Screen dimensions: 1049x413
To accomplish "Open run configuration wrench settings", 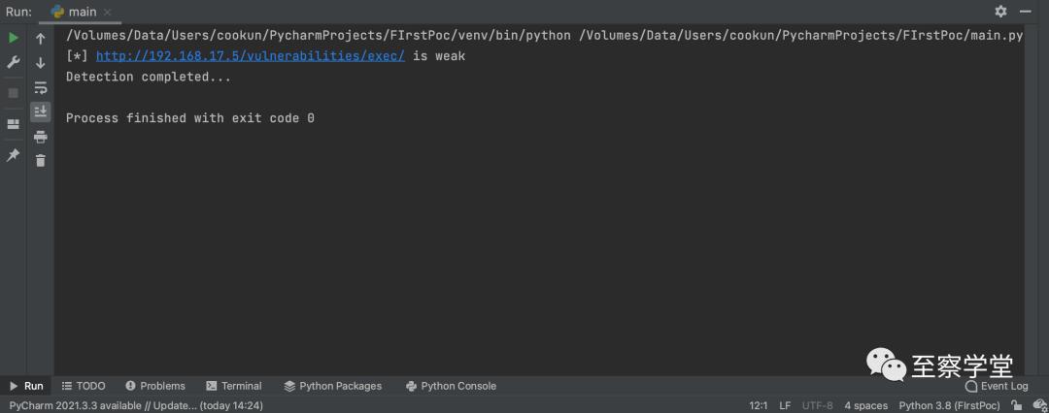I will tap(14, 63).
